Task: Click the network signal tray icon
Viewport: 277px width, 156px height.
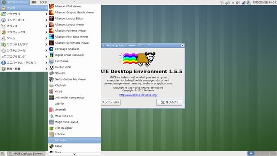Action: (x=243, y=3)
